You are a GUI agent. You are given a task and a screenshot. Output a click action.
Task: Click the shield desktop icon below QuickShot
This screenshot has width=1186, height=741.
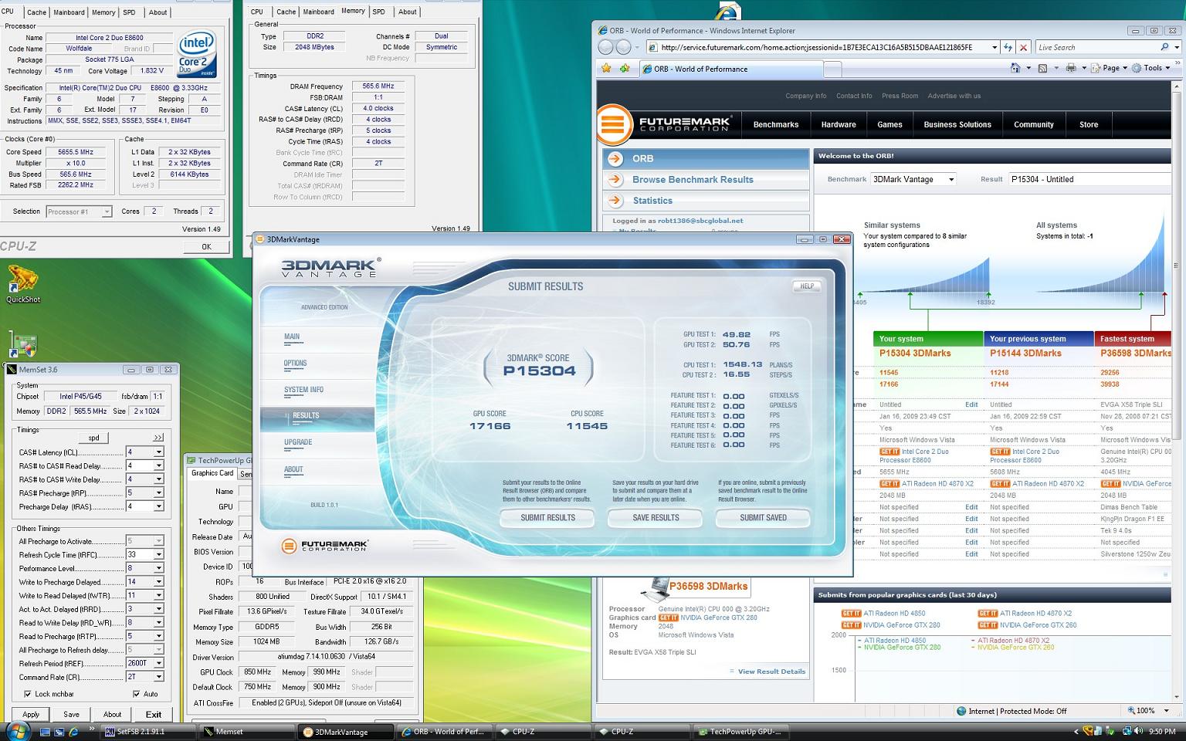click(22, 344)
